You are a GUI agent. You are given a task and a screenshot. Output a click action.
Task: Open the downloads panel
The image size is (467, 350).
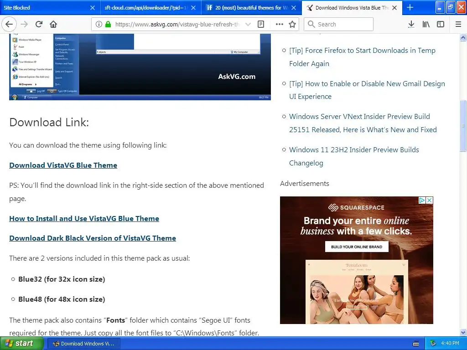click(x=411, y=24)
